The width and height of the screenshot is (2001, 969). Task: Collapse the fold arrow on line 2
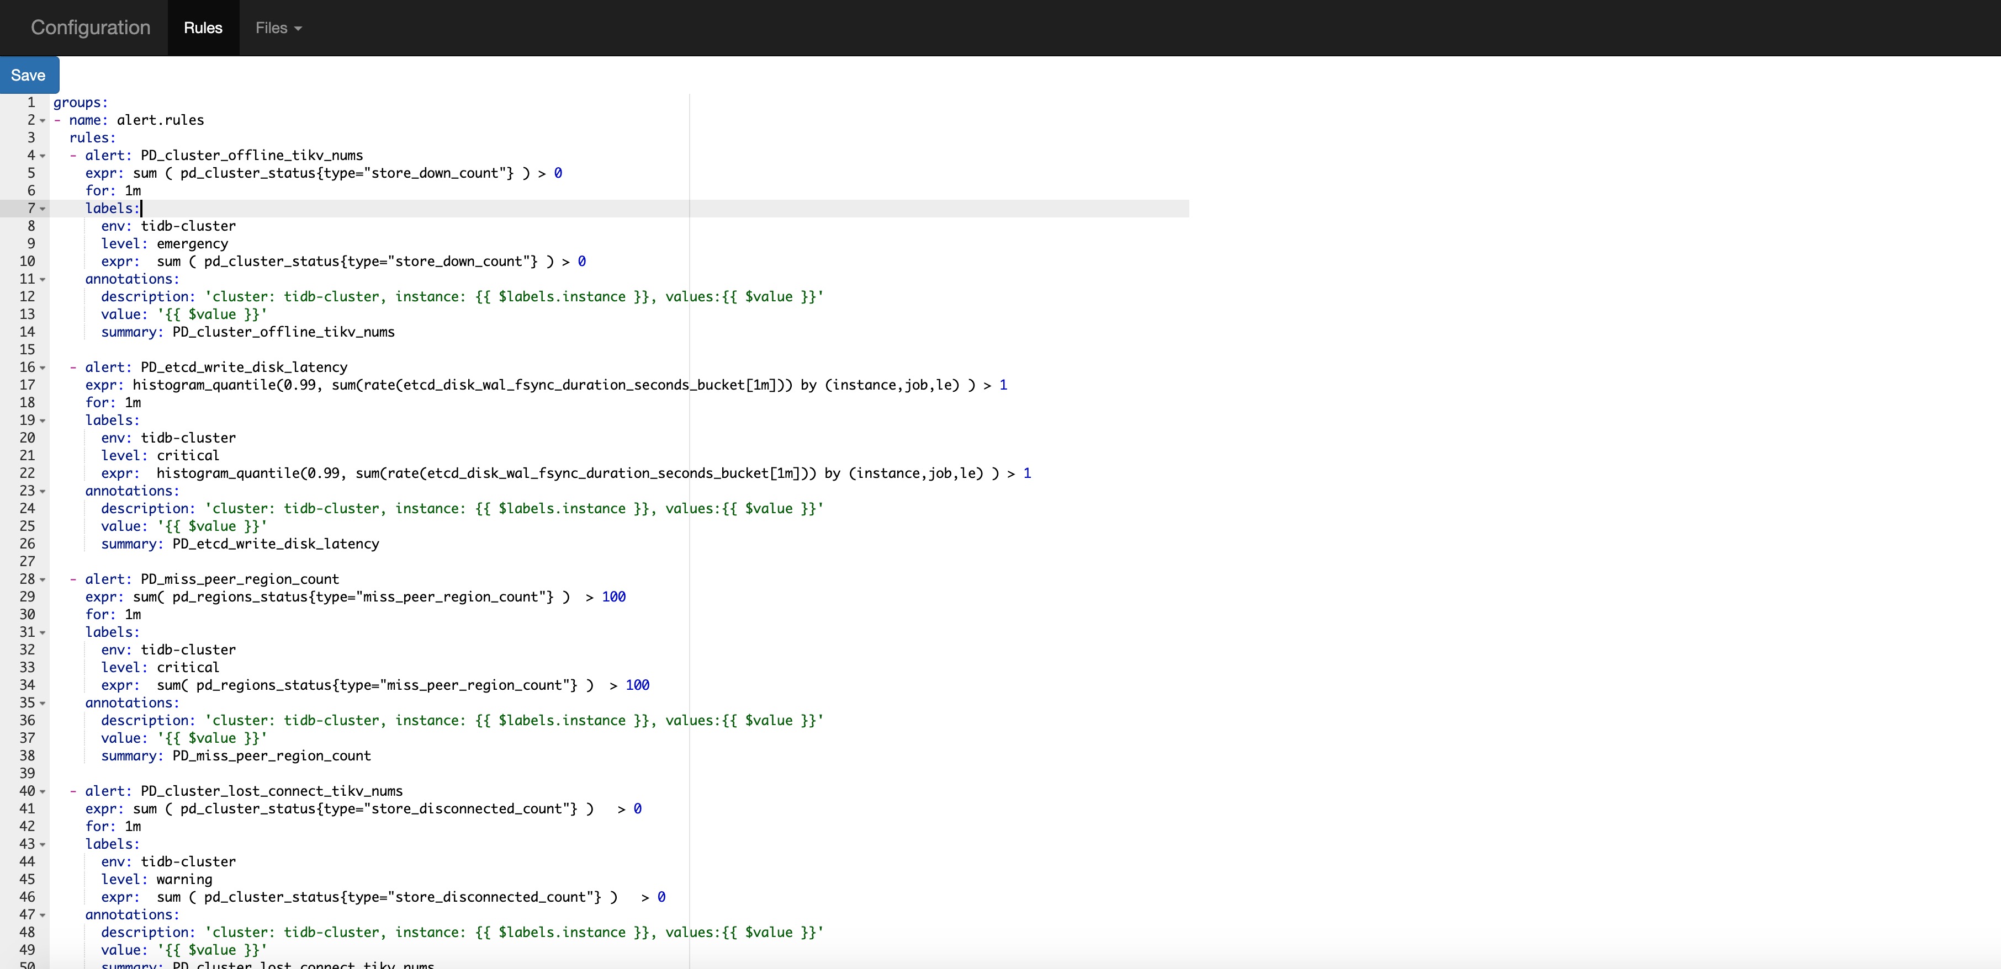click(x=43, y=120)
